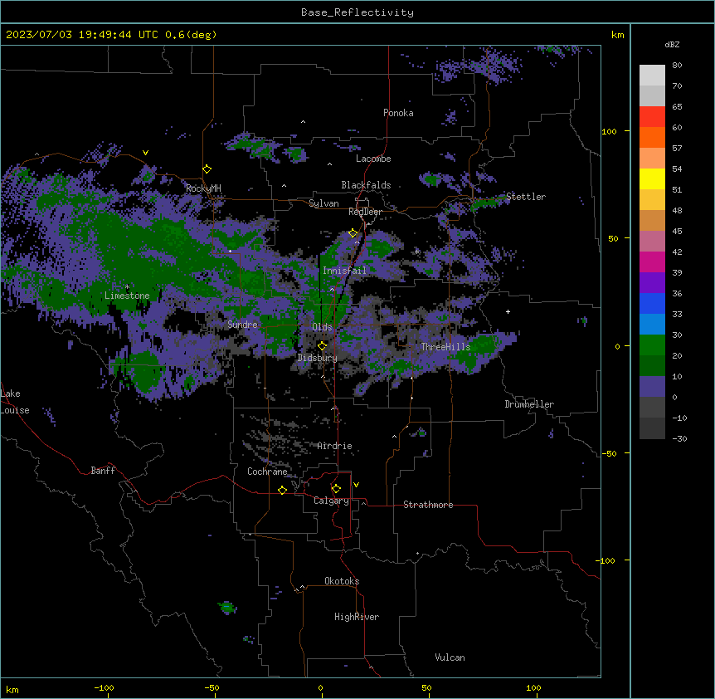Click the Sylvan label on the map
Screen dimensions: 715x699
click(323, 203)
